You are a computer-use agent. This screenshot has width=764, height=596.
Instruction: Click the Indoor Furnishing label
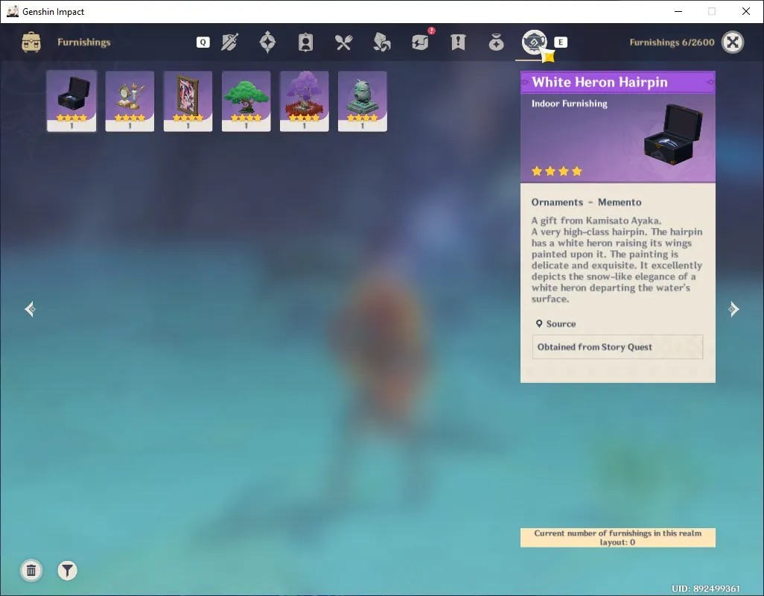point(569,104)
